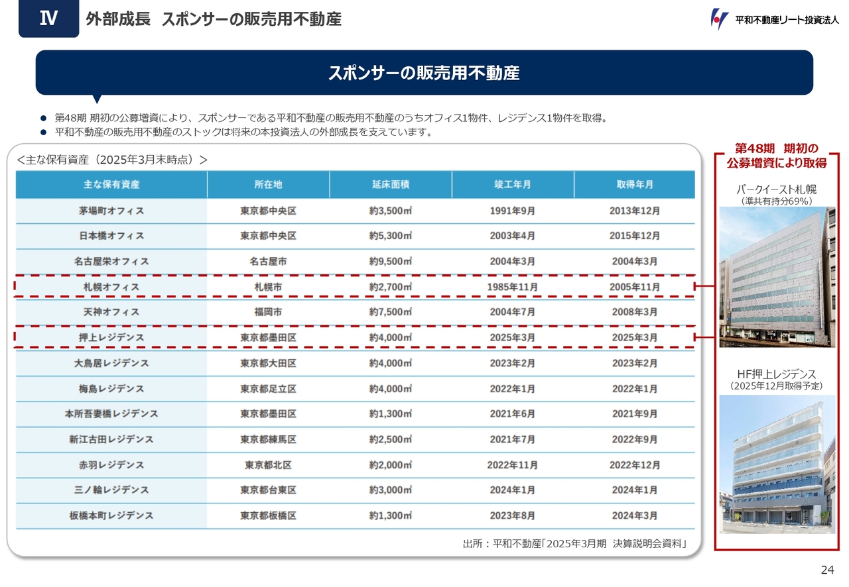
Task: Click acquisition date 2015年12月
Action: (x=635, y=236)
